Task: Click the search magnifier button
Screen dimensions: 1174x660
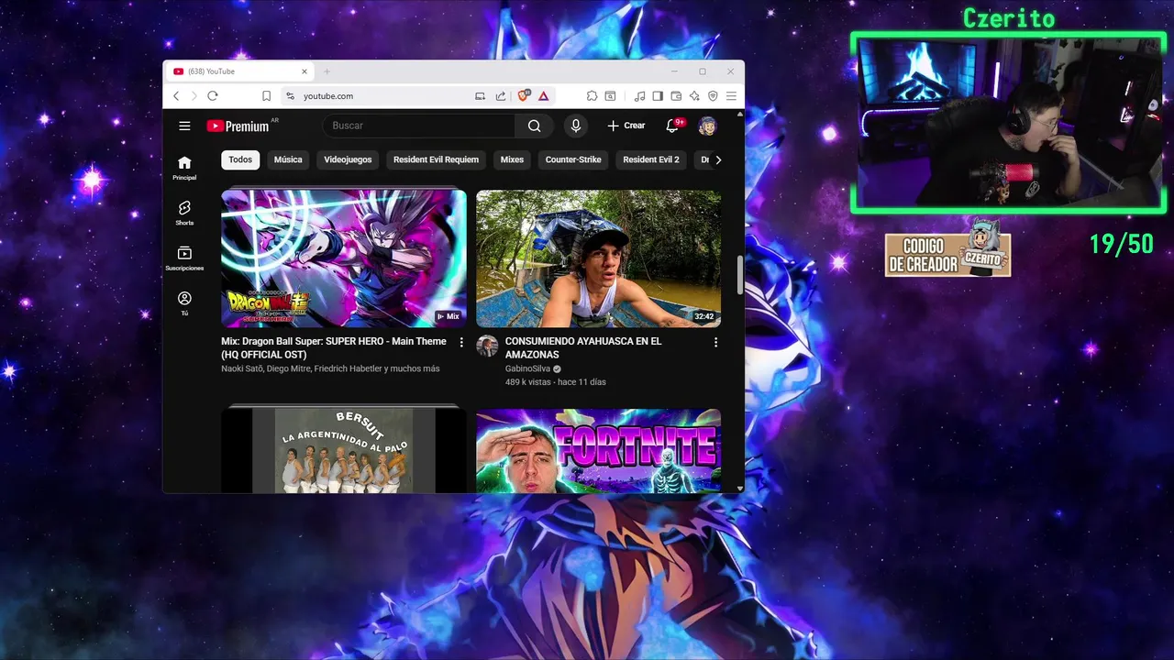Action: [534, 126]
